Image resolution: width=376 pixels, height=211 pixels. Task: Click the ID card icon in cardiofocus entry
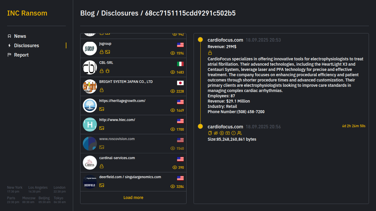coord(228,133)
